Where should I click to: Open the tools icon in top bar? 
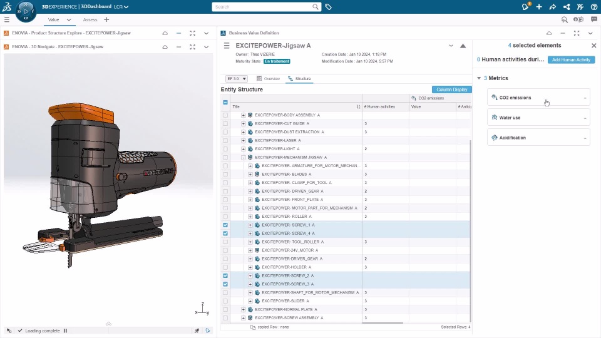580,6
